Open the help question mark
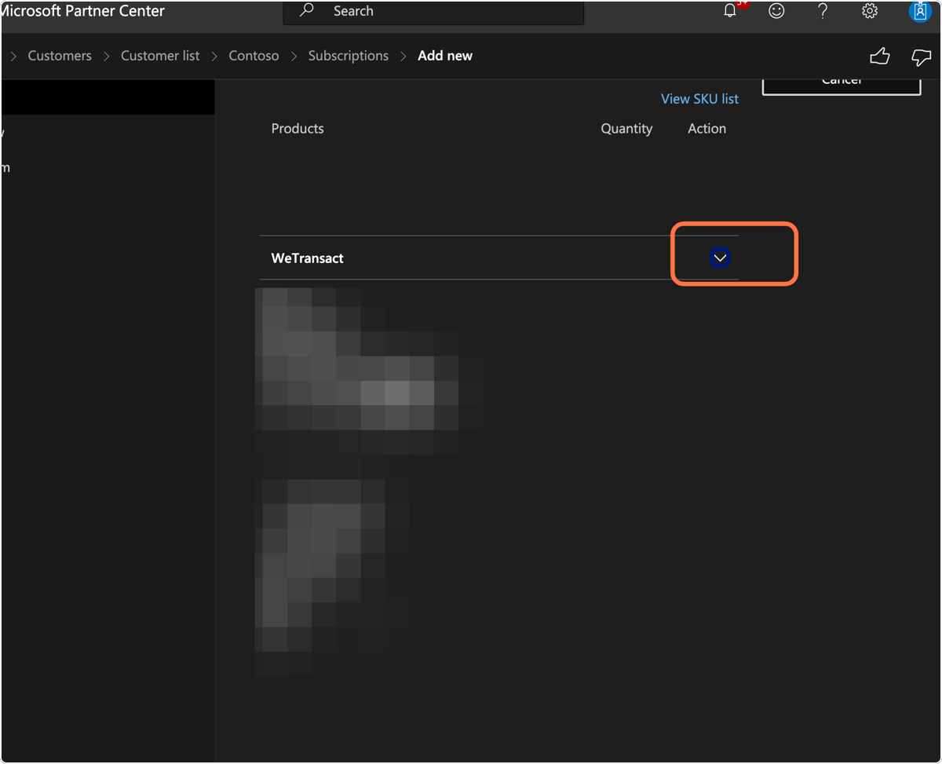 [823, 11]
